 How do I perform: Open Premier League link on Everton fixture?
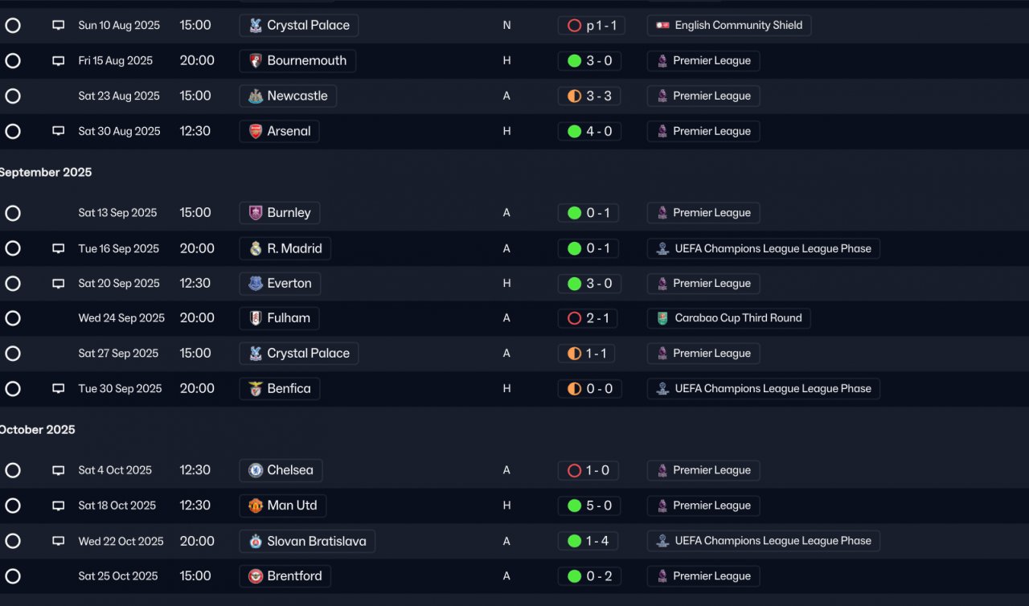(703, 284)
